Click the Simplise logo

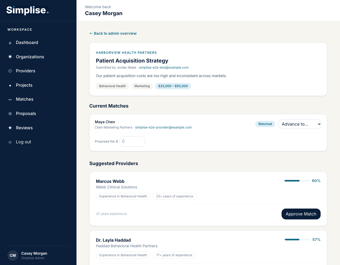(27, 10)
